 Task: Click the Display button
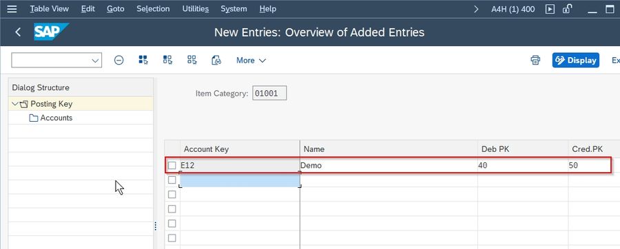[576, 61]
